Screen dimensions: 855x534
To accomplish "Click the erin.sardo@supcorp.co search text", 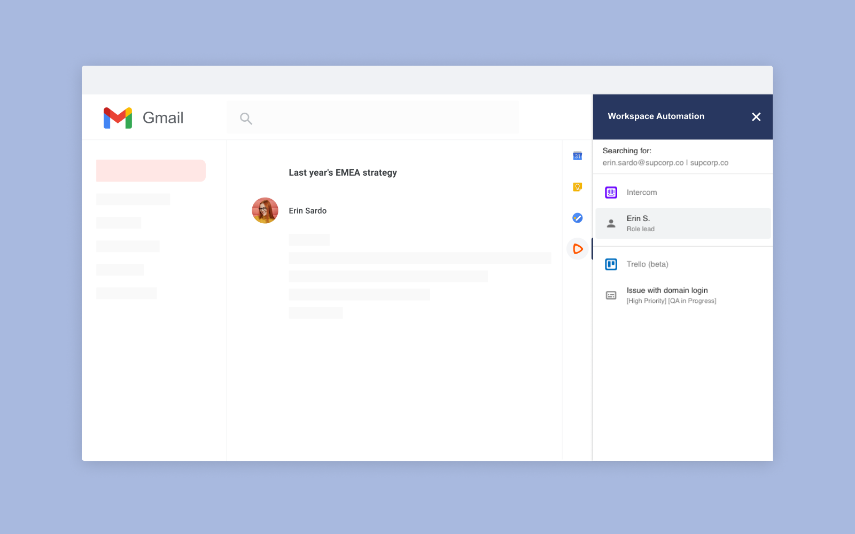I will coord(643,163).
